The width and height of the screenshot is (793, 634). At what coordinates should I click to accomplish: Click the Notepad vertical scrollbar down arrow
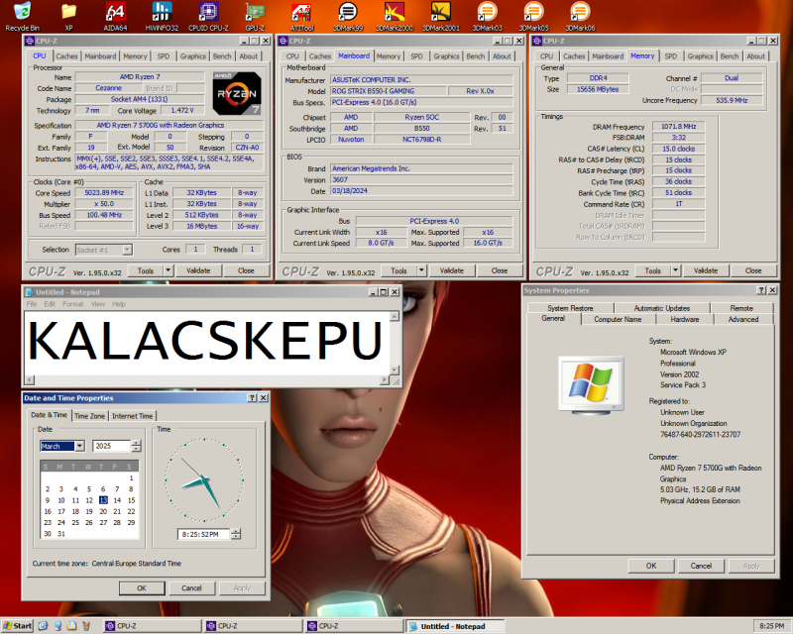click(395, 370)
